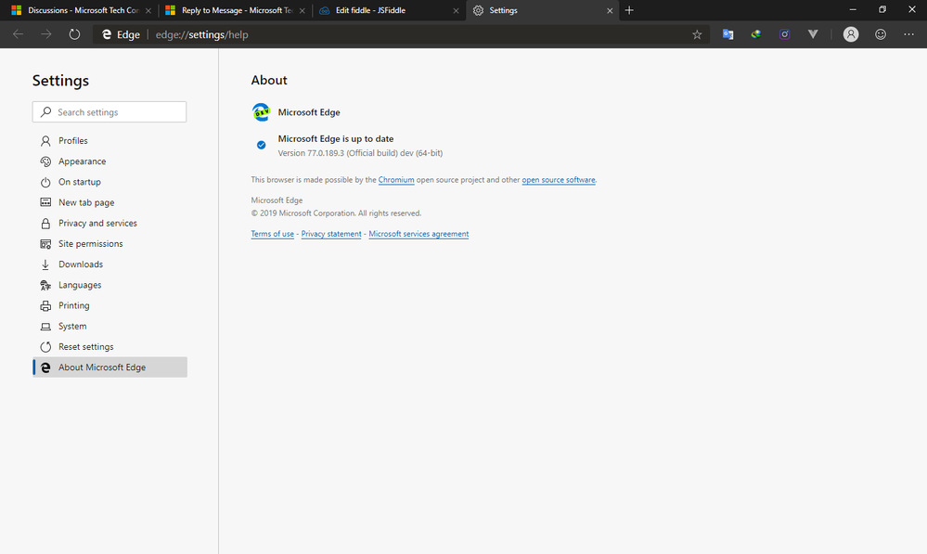Open the Privacy statement link
The width and height of the screenshot is (927, 554).
(331, 234)
